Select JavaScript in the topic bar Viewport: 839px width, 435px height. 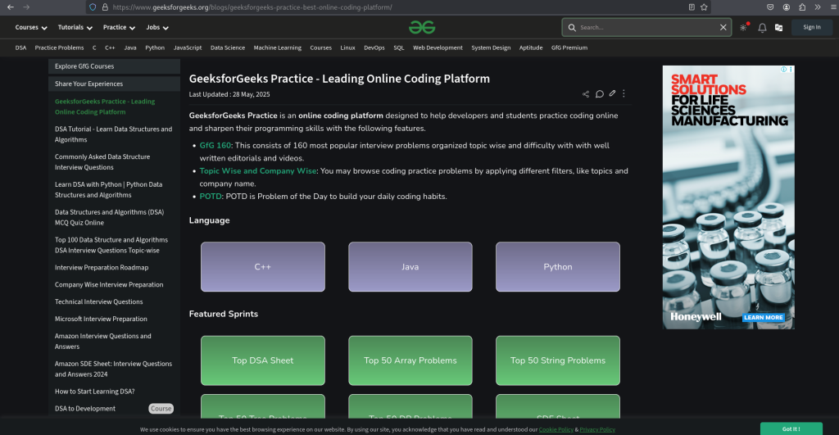(x=188, y=48)
